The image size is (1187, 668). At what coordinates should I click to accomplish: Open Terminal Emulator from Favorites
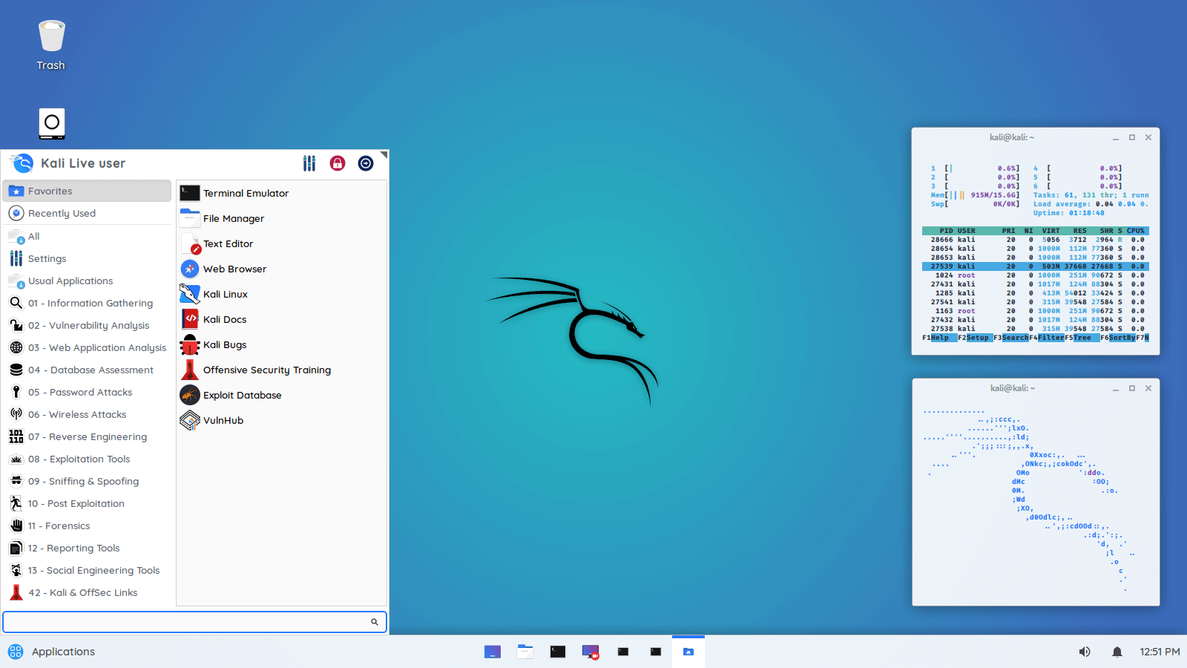click(245, 193)
